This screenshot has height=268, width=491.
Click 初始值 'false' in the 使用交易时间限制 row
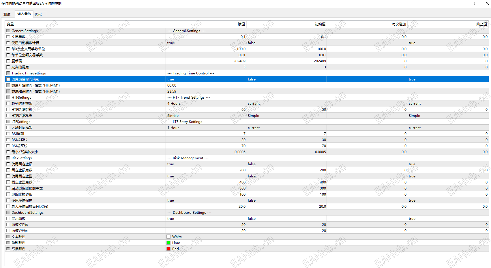(252, 79)
